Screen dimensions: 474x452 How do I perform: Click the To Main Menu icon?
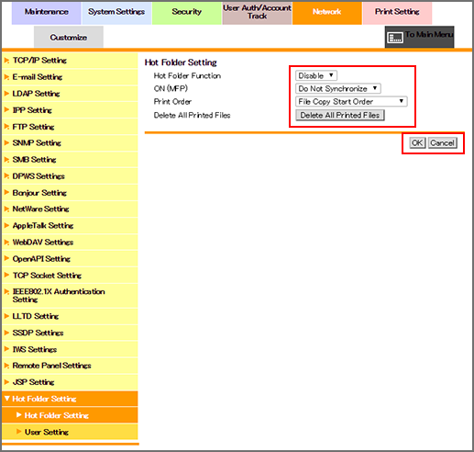point(395,38)
